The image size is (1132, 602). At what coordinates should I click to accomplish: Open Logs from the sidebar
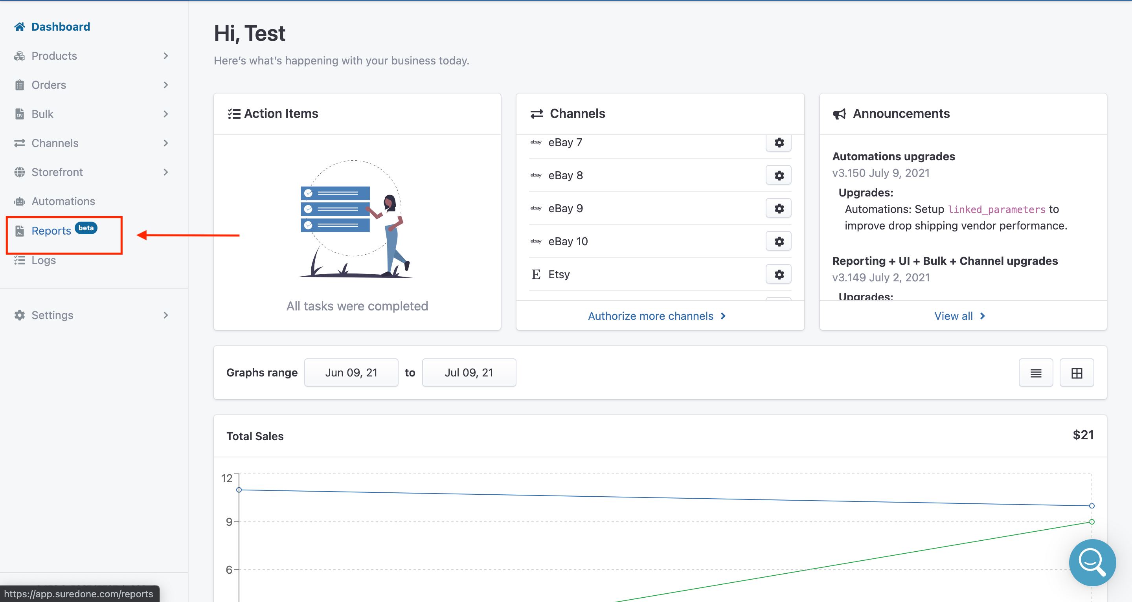click(44, 260)
